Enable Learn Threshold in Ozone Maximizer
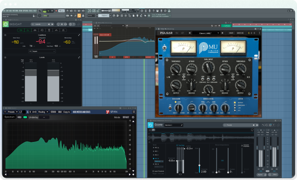 tap(153, 171)
